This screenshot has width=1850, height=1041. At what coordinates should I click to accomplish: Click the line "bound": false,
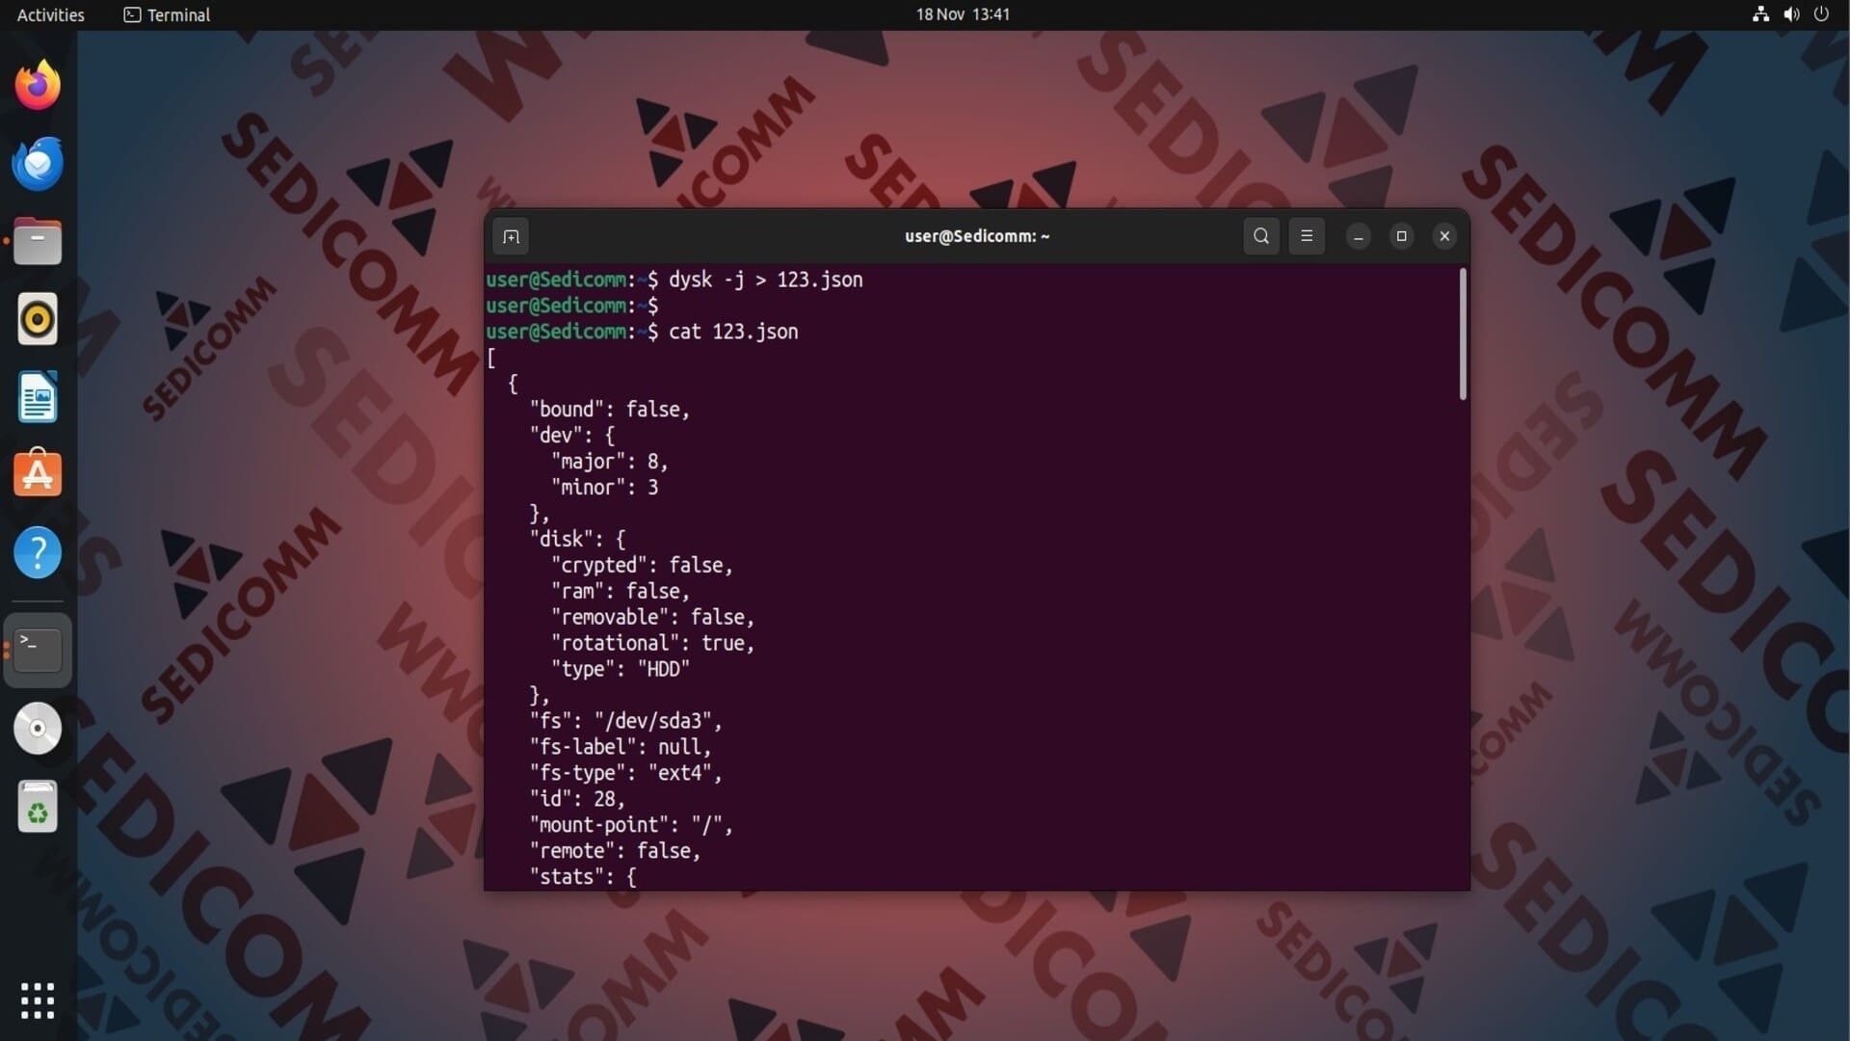coord(610,410)
